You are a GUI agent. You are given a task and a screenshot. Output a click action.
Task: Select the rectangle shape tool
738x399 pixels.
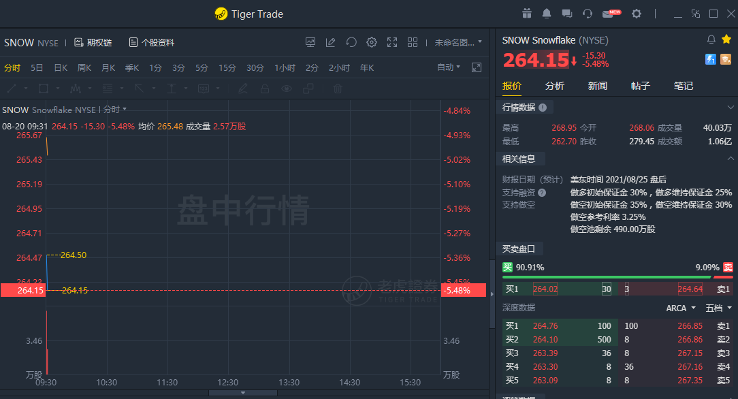coord(44,89)
